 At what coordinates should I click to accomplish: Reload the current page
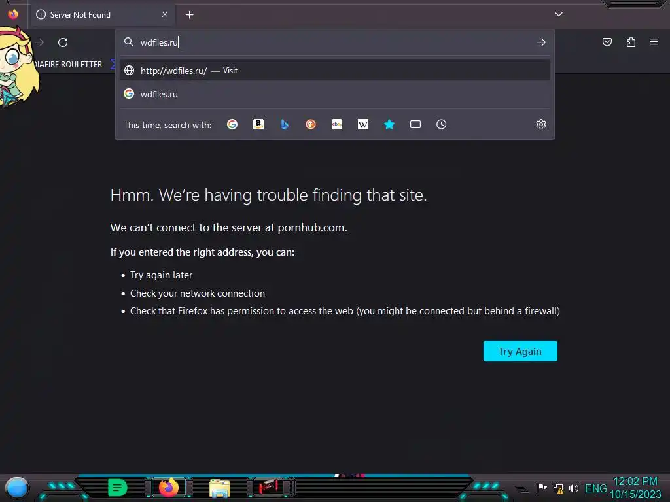63,42
